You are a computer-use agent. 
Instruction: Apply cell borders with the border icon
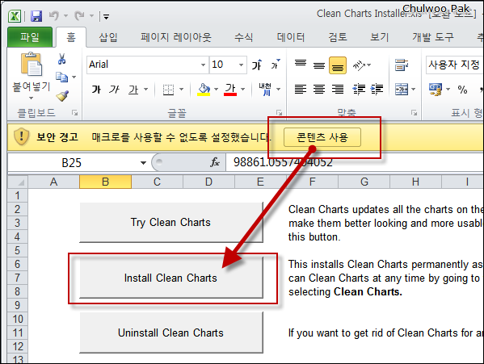[x=169, y=90]
